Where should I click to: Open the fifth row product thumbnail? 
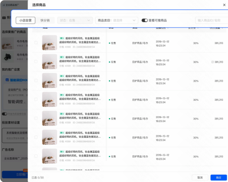pos(50,118)
